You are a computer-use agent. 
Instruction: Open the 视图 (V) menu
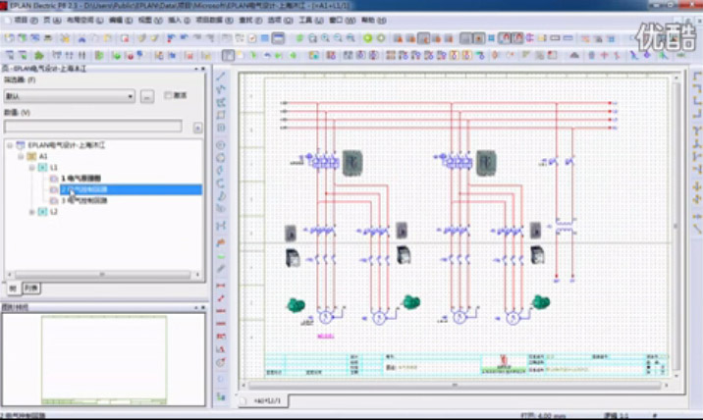point(150,21)
